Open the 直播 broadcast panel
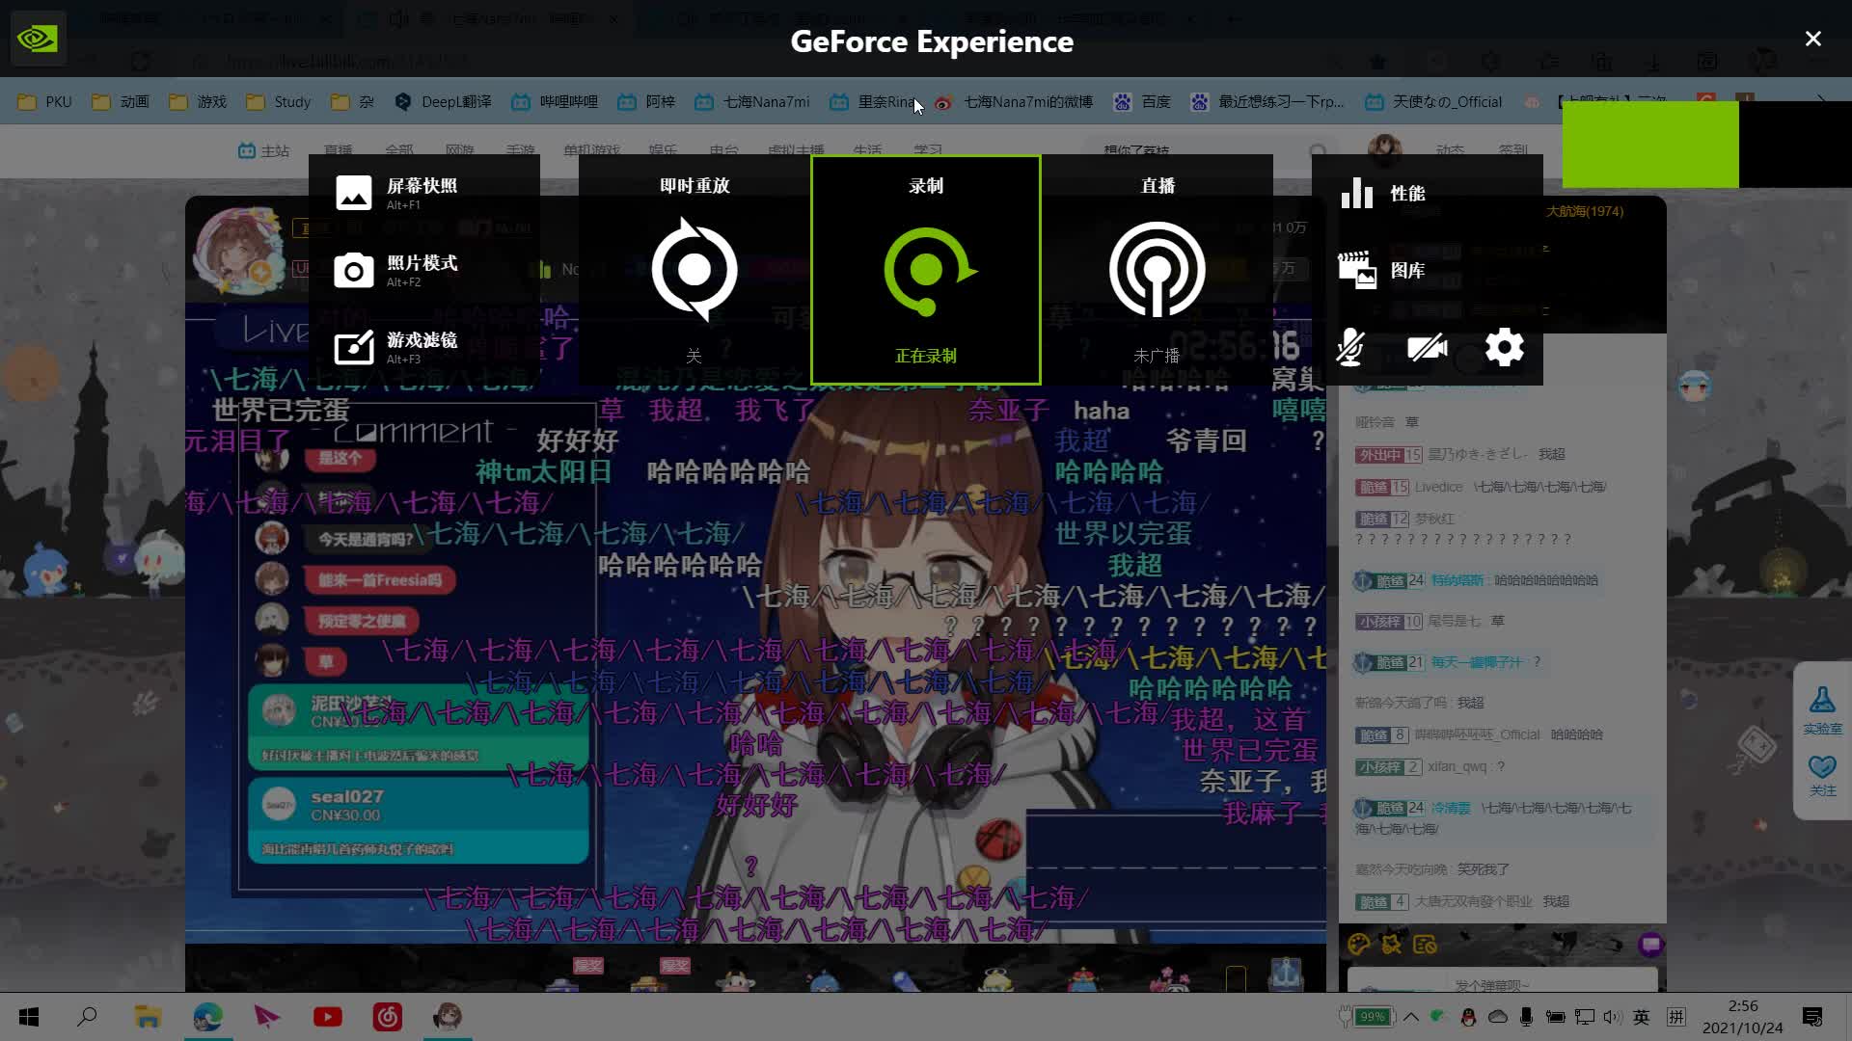 tap(1157, 270)
